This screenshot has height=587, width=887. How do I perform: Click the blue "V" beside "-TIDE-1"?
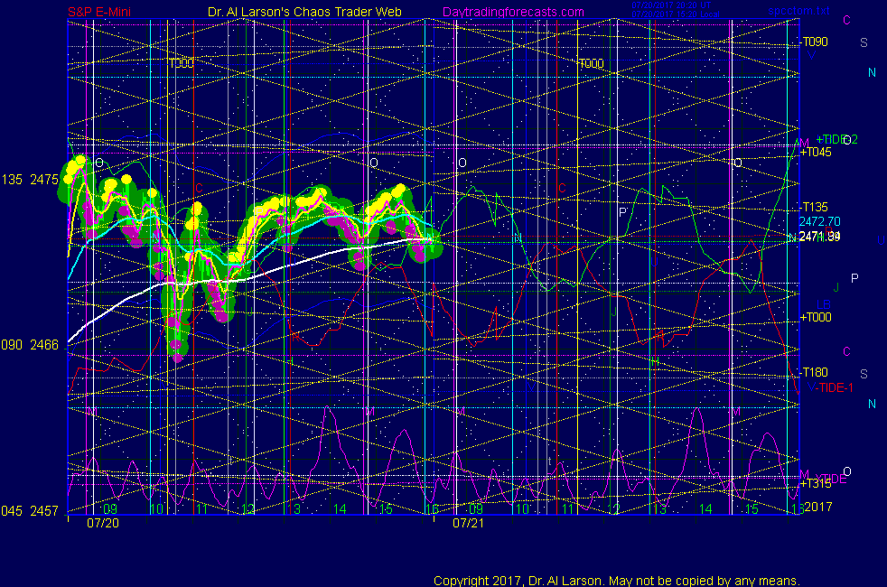[812, 387]
